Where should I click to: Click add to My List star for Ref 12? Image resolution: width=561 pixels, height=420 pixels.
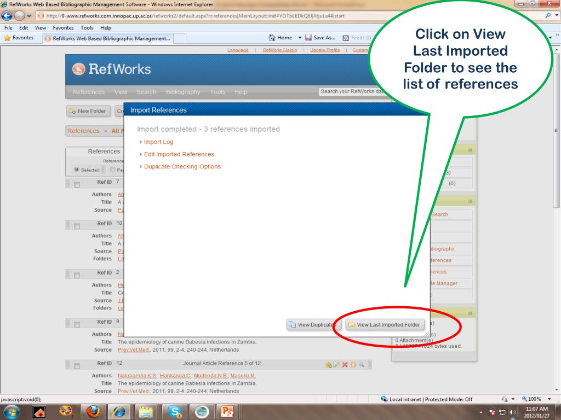(328, 365)
